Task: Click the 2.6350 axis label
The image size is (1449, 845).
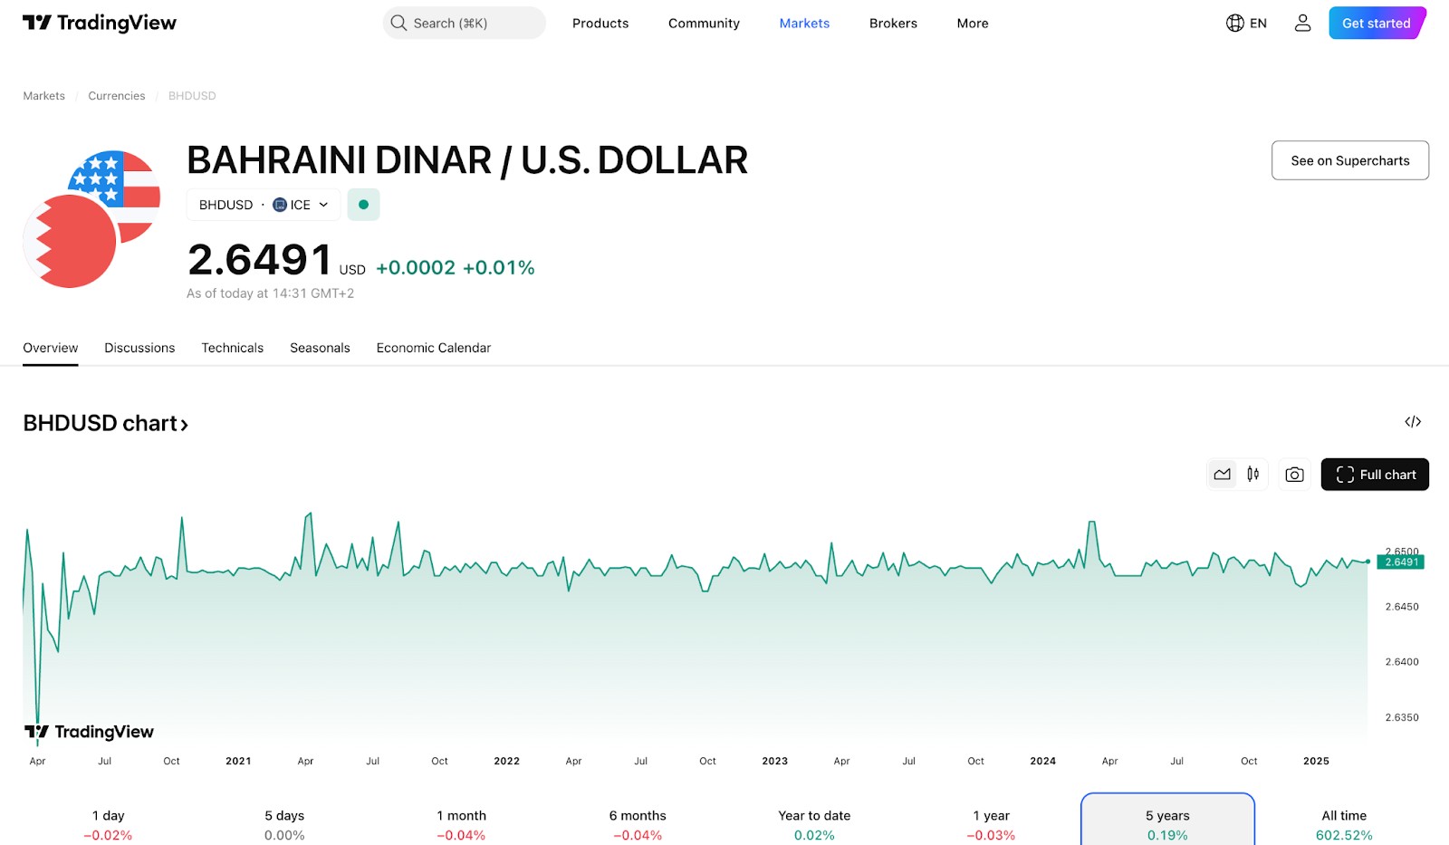Action: [x=1402, y=717]
